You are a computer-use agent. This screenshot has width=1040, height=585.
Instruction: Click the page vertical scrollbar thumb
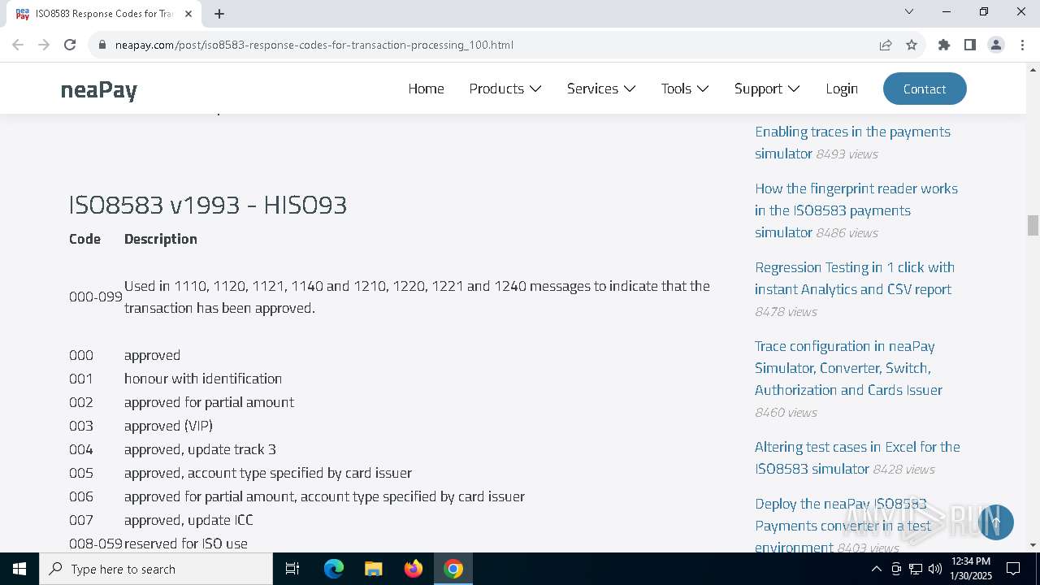click(1033, 225)
